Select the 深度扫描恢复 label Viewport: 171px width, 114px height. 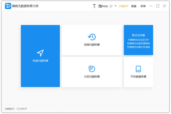pos(92,44)
